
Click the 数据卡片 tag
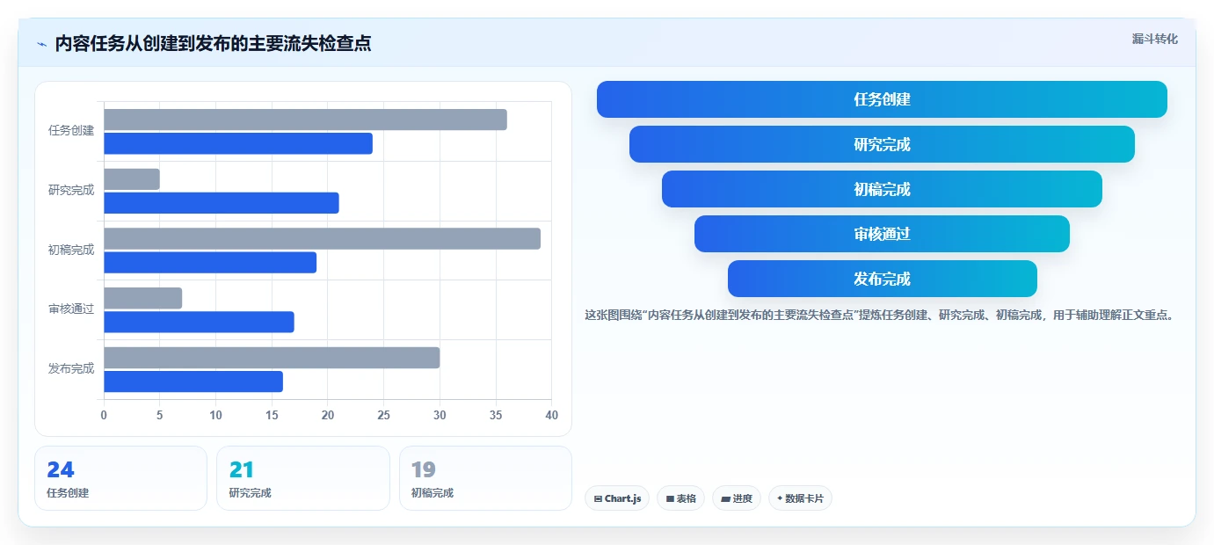[x=800, y=498]
